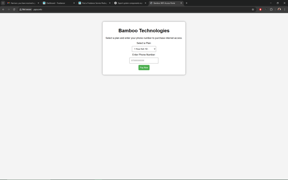Open the Chrome profile avatar
This screenshot has height=180, width=288.
[279, 9]
